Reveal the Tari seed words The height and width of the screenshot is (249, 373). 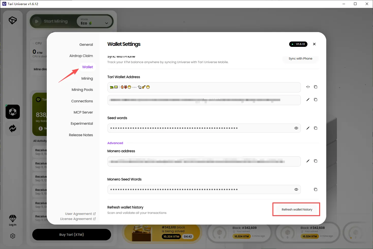[x=296, y=128]
